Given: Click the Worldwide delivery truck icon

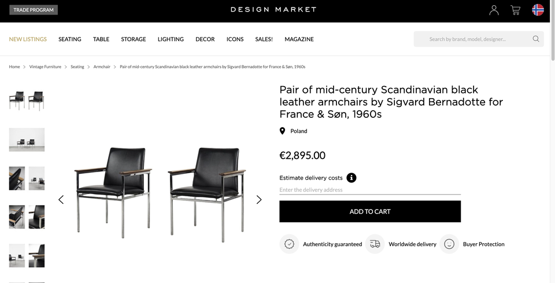Looking at the screenshot, I should (x=375, y=244).
